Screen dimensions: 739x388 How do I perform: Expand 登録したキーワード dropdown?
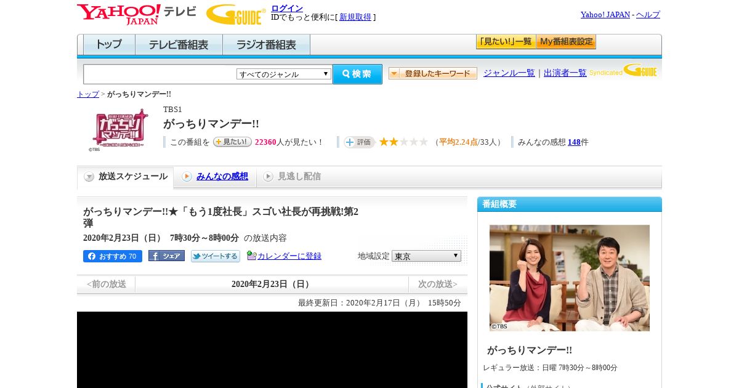[433, 73]
